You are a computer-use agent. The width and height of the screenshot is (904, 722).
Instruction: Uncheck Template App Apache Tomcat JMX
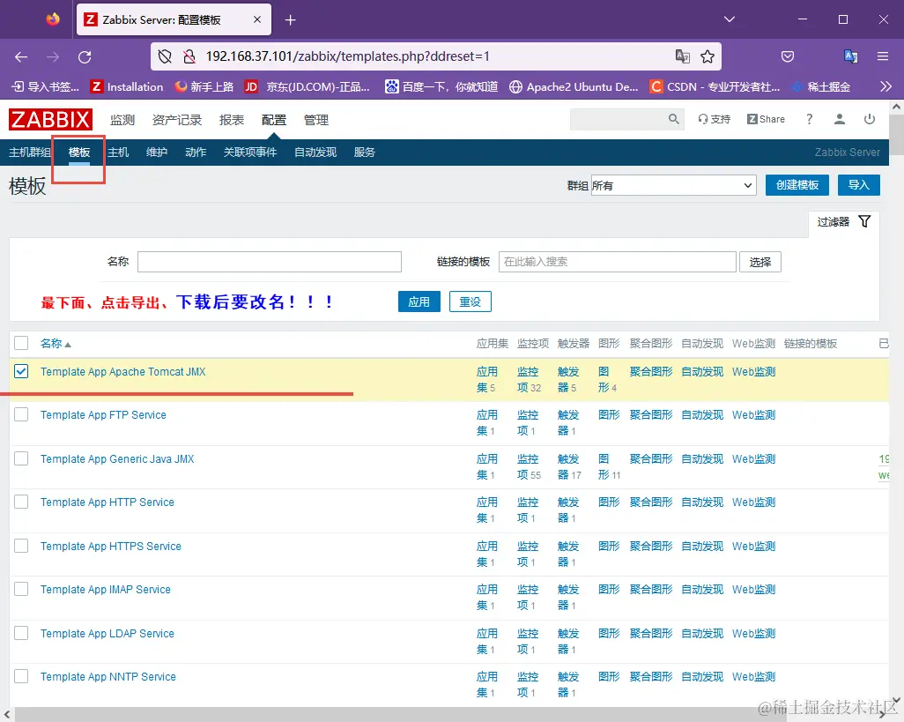21,371
